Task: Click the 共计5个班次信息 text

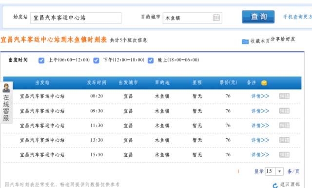Action: (129, 40)
